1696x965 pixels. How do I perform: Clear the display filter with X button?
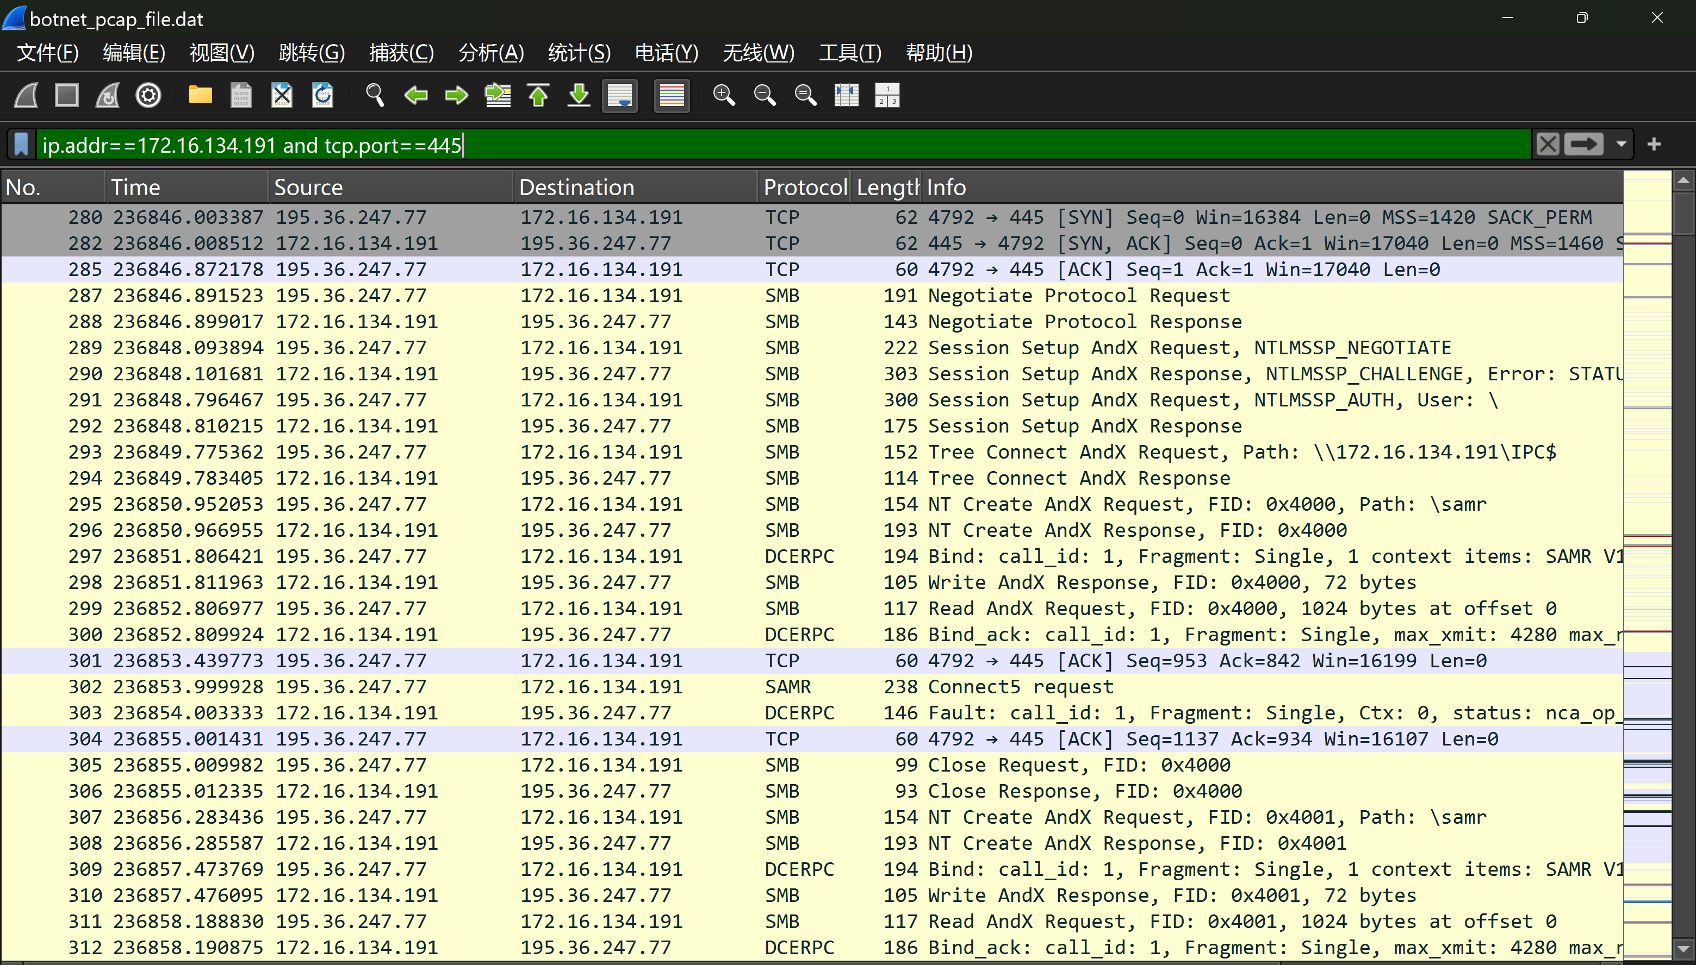click(x=1548, y=144)
